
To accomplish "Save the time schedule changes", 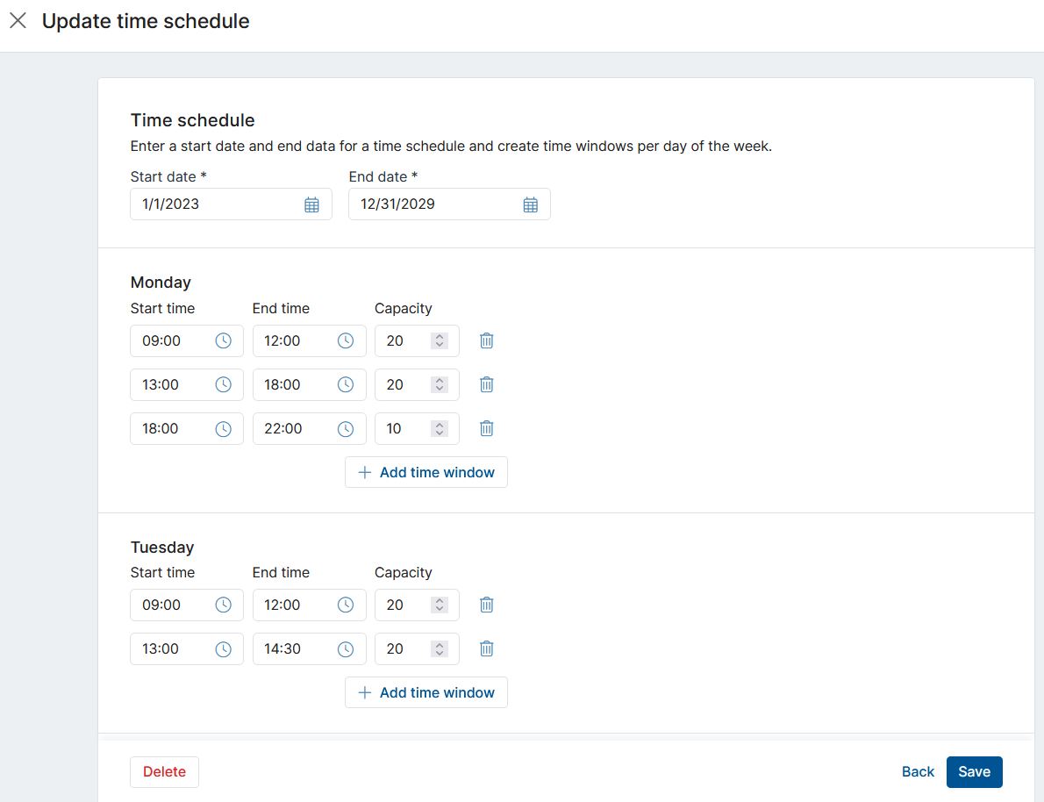I will coord(974,771).
